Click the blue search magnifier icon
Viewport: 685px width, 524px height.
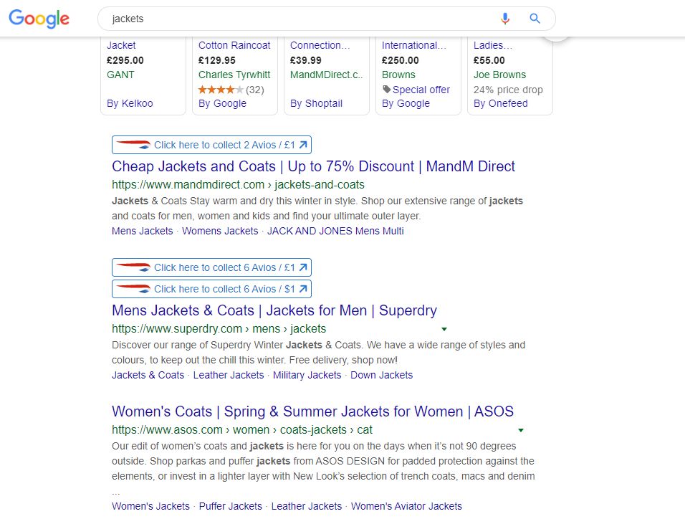tap(535, 19)
